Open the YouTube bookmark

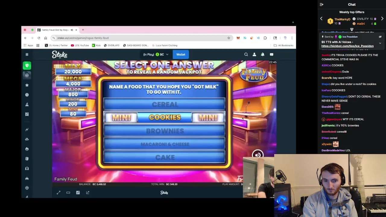click(80, 46)
